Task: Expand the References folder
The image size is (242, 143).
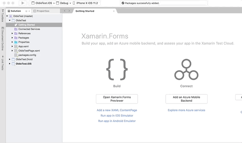Action: [12, 33]
